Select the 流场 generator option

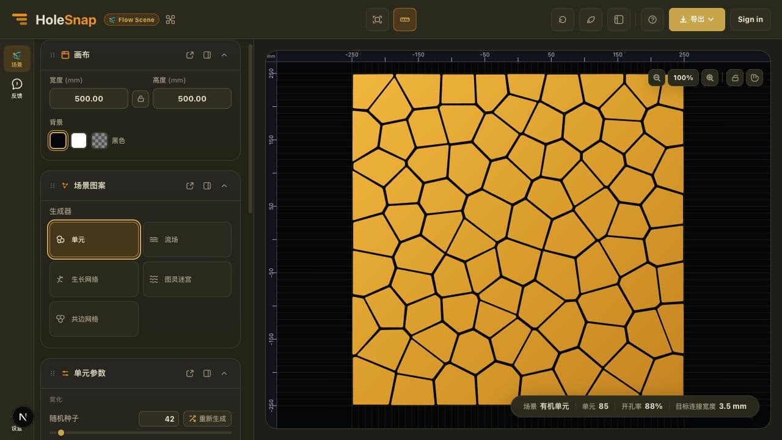(187, 240)
